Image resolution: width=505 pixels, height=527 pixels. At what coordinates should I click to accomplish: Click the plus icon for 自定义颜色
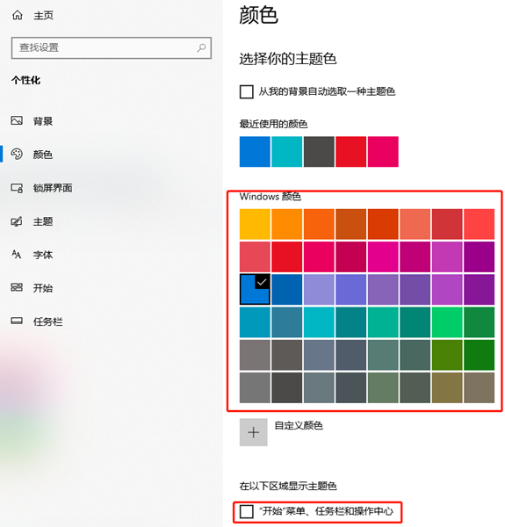tap(253, 432)
